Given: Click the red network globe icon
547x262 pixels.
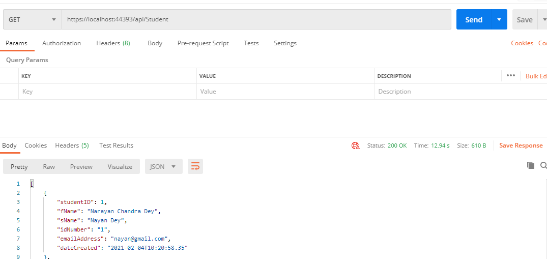Looking at the screenshot, I should tap(356, 145).
